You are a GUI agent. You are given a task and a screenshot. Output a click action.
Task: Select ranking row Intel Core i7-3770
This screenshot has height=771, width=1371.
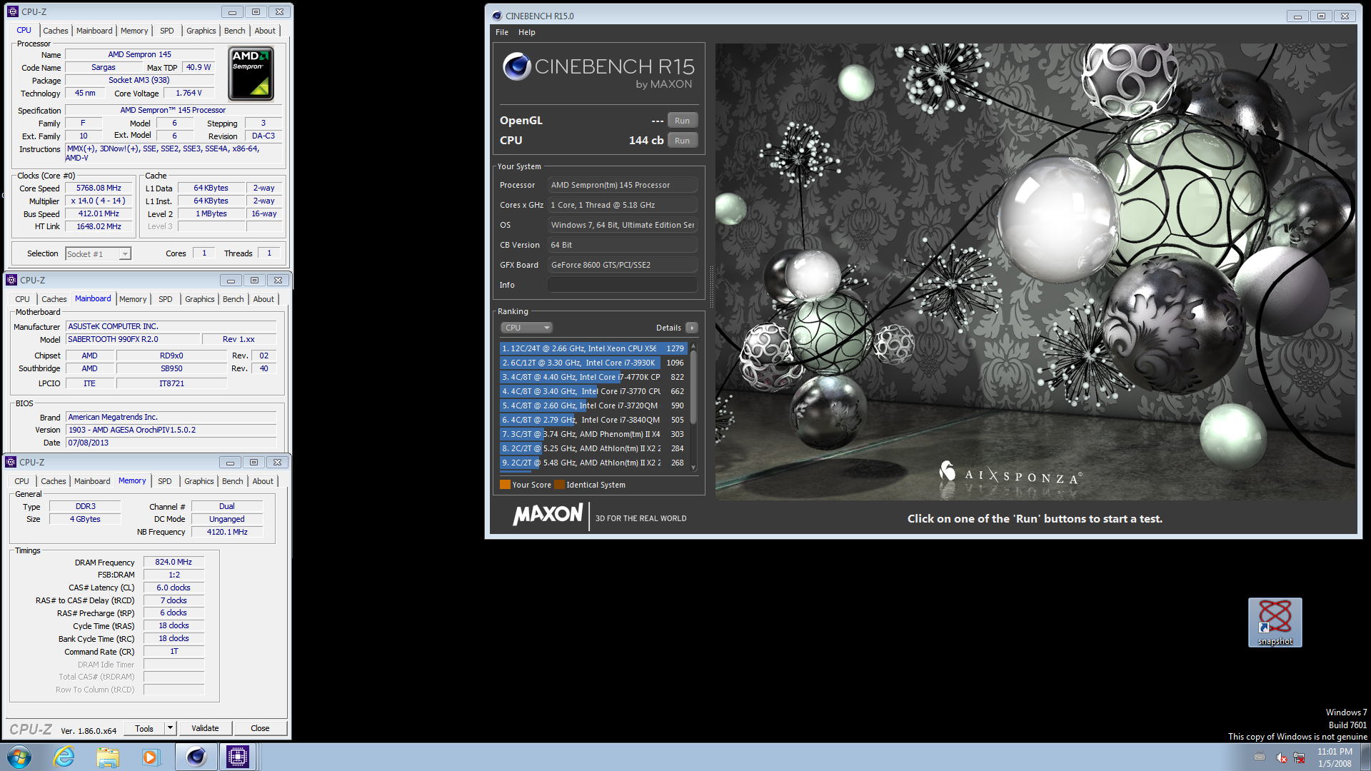click(593, 391)
